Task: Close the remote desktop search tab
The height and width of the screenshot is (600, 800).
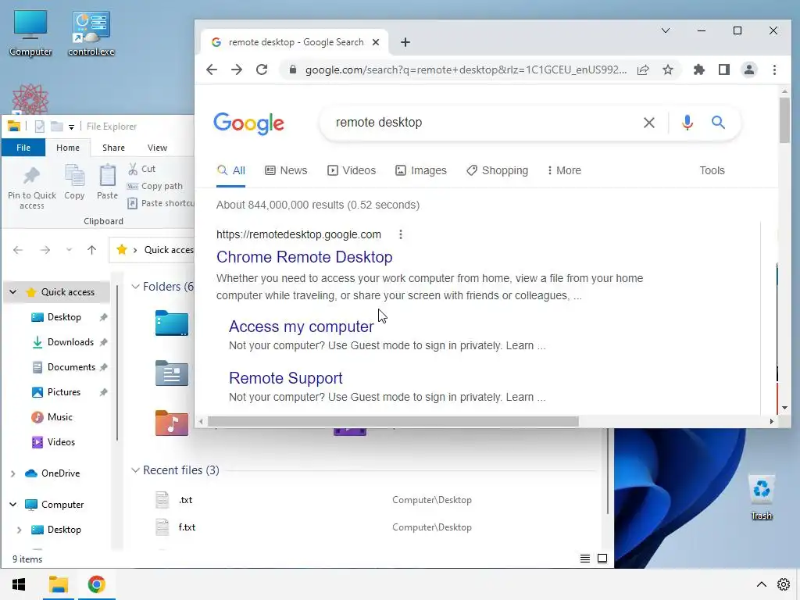Action: coord(376,42)
